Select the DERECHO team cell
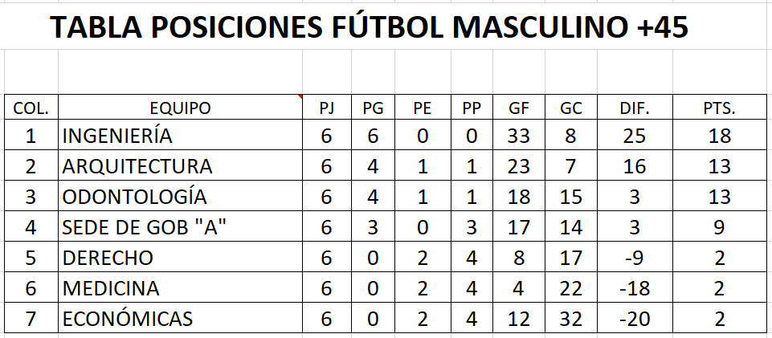 (180, 257)
